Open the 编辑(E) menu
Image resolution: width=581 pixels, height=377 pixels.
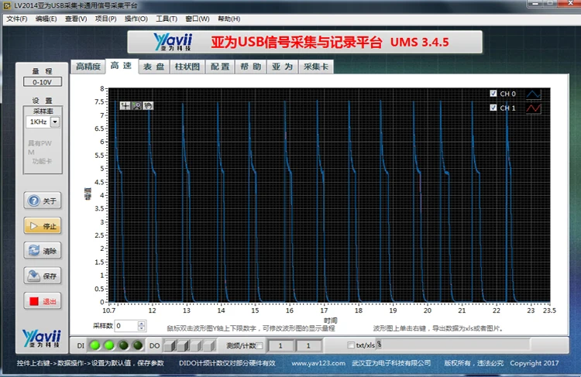[x=46, y=19]
